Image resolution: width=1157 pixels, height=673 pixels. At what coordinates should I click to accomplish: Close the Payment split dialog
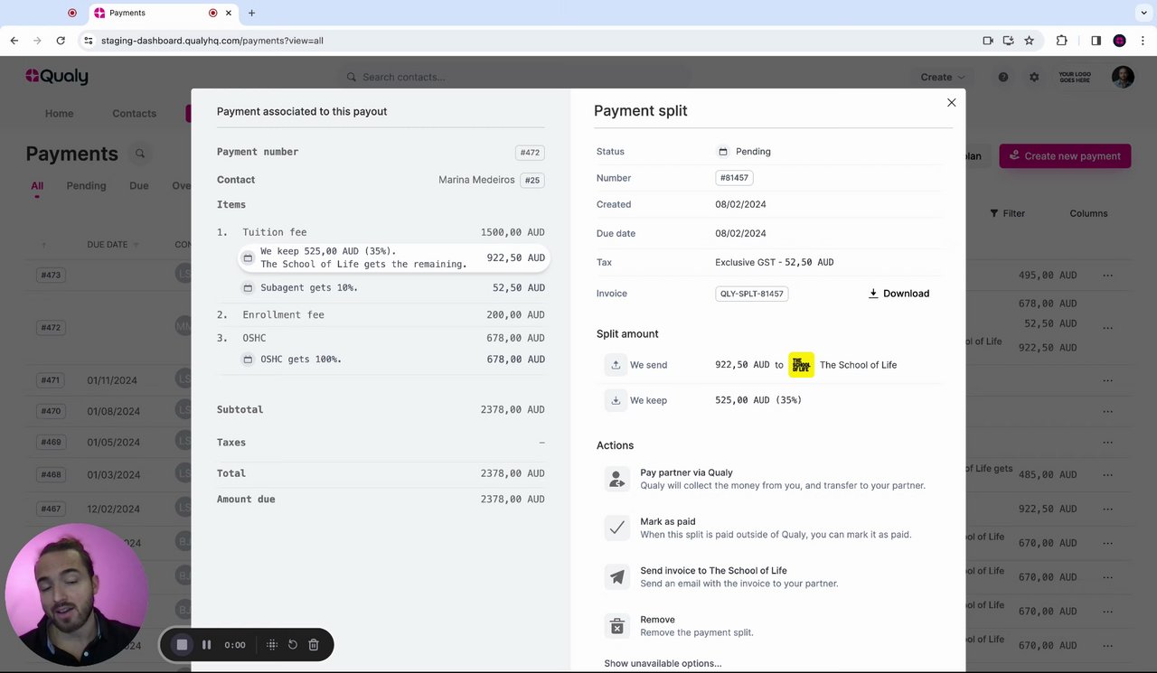tap(951, 103)
